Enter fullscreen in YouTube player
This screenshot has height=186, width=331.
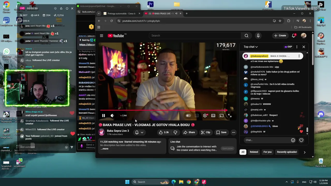[x=230, y=116]
